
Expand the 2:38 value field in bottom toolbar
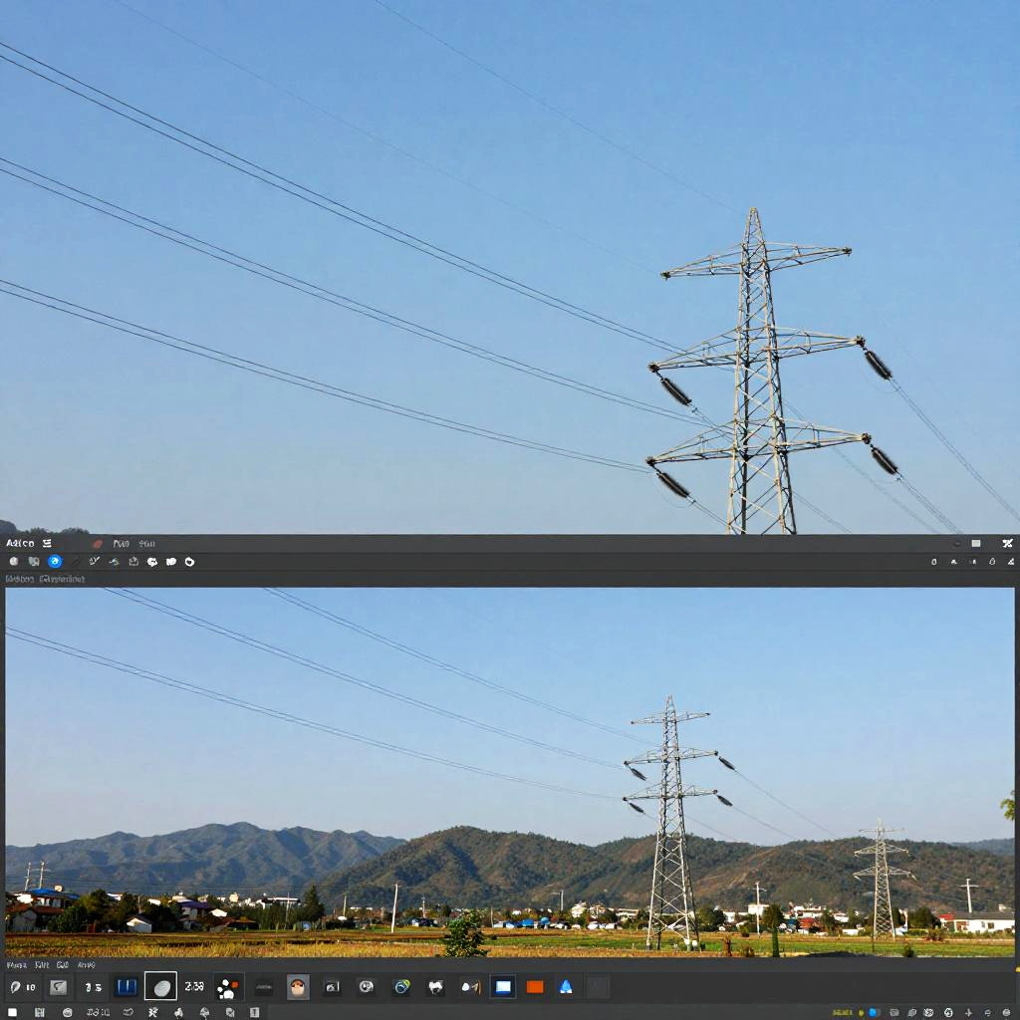194,986
